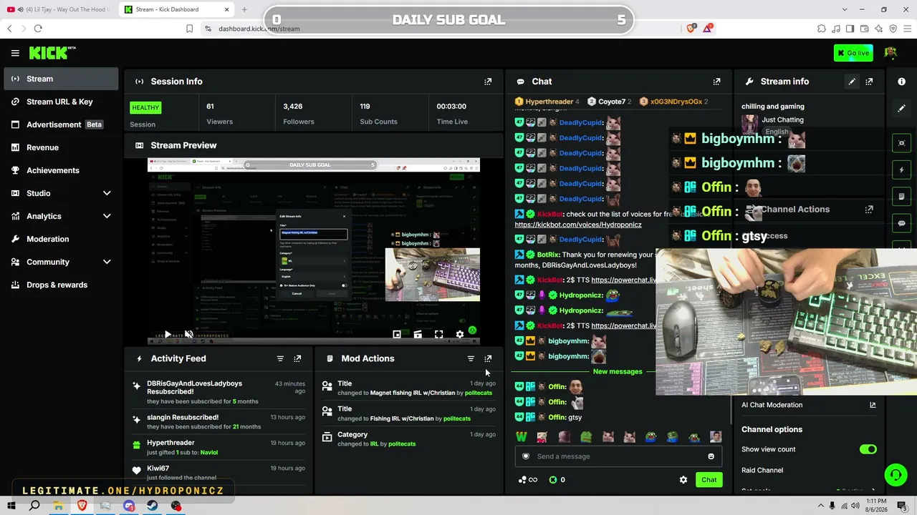Click the IRL category link in Mod Actions
Image resolution: width=917 pixels, height=515 pixels.
[374, 443]
